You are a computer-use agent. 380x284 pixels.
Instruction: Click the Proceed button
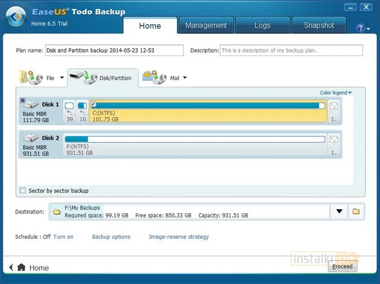point(343,266)
